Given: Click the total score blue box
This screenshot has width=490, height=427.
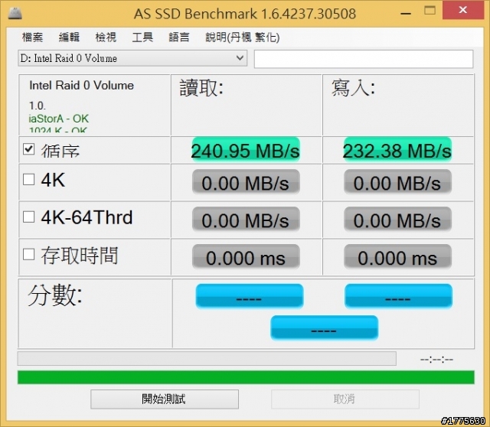Looking at the screenshot, I should click(324, 328).
